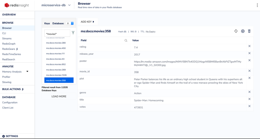This screenshot has height=139, width=260.
Task: Open RediSearch tool
Action: click(8, 59)
